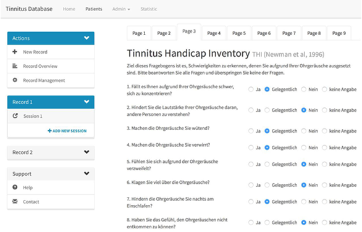Select Gelegentlich for question 6
362x232 pixels.
[267, 184]
